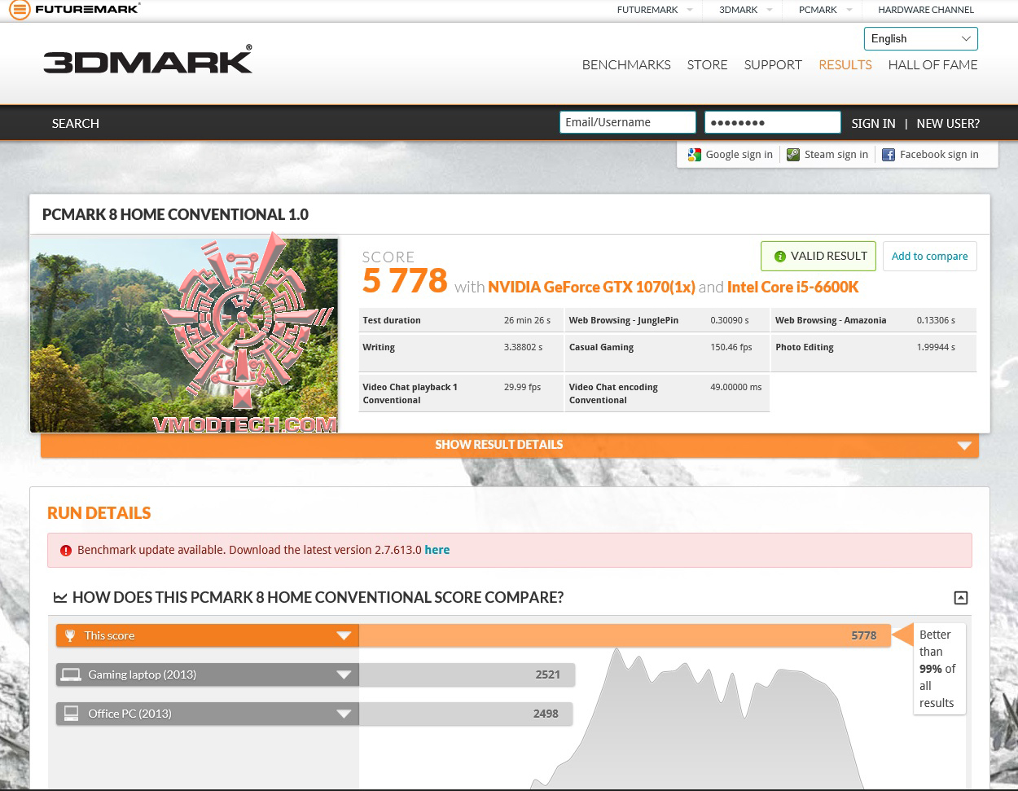The height and width of the screenshot is (791, 1018).
Task: Go to the RESULTS tab
Action: point(845,65)
